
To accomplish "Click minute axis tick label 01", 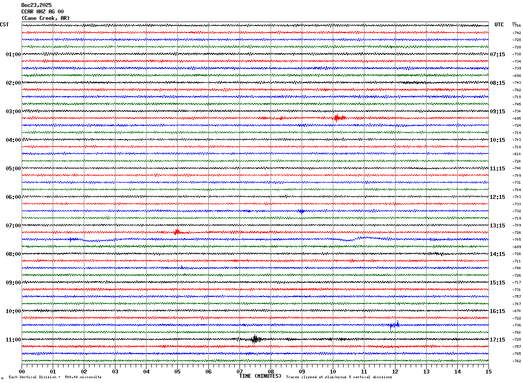I will [53, 371].
